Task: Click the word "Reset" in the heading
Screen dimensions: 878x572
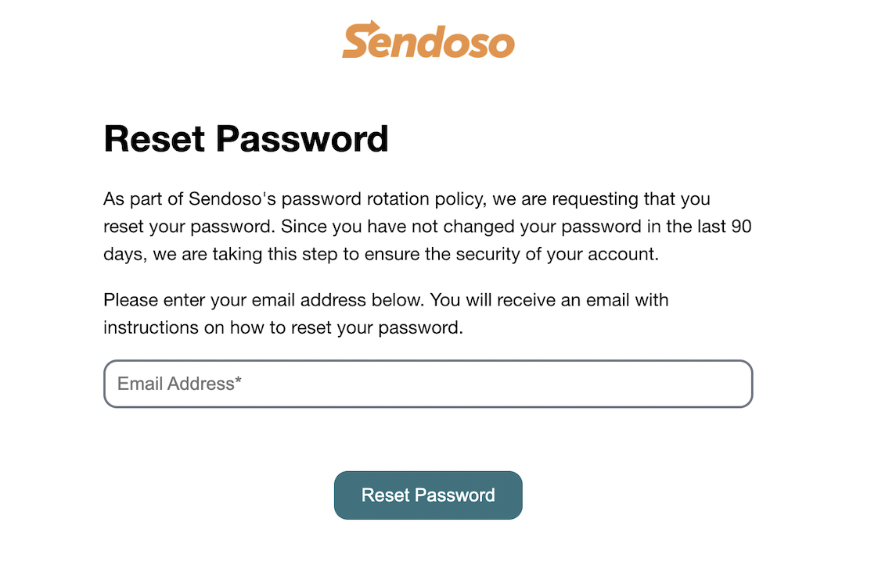Action: click(154, 138)
